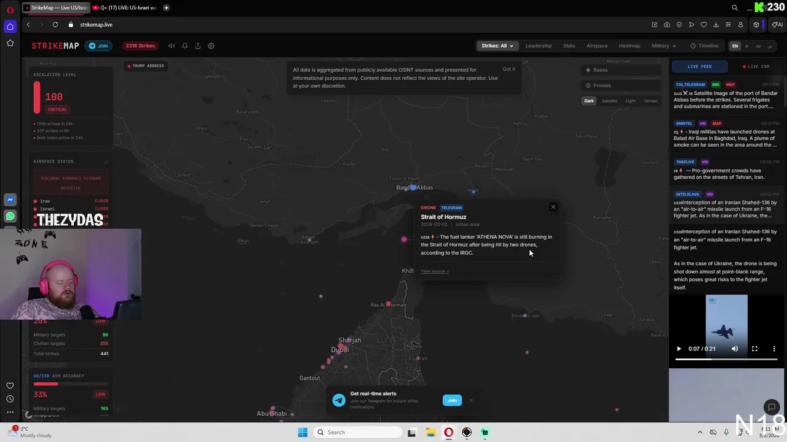The width and height of the screenshot is (787, 442).
Task: Take a snapshot with the camera toolbar icon
Action: (x=667, y=25)
